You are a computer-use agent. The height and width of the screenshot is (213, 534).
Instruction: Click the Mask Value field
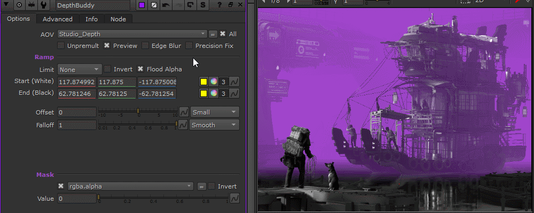coord(77,199)
